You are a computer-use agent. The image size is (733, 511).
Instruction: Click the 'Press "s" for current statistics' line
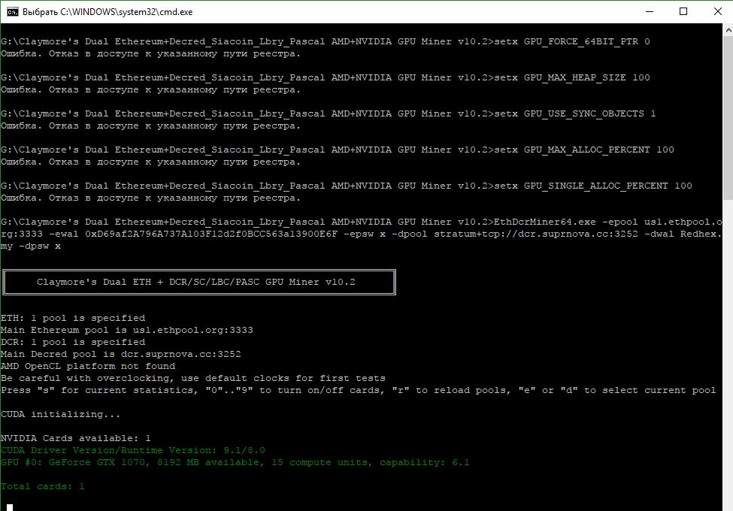click(x=359, y=391)
